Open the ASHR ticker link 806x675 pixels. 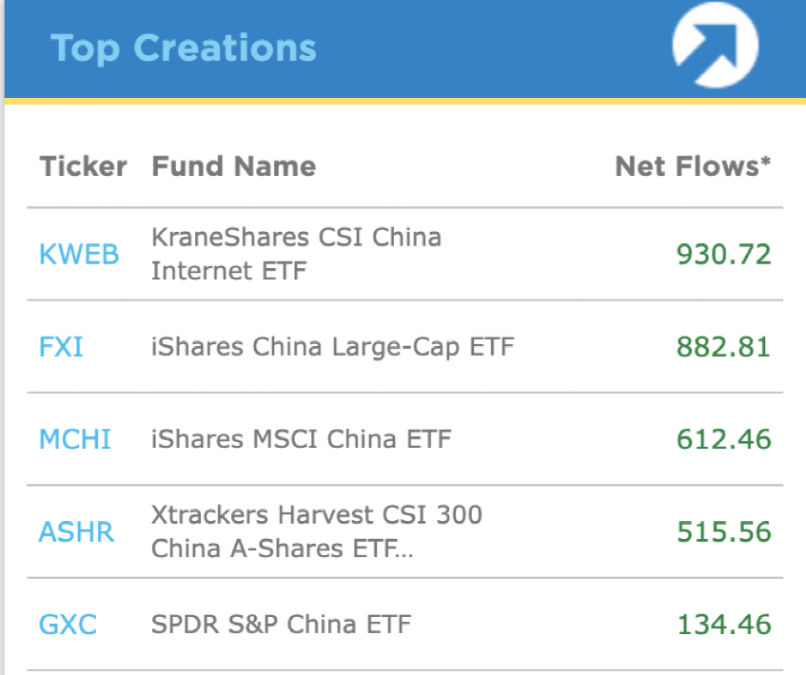76,531
